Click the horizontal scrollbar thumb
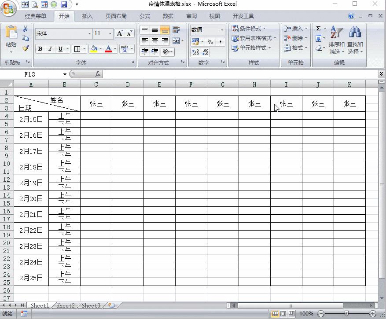Screen dimensions: 386x319 pyautogui.click(x=290, y=306)
